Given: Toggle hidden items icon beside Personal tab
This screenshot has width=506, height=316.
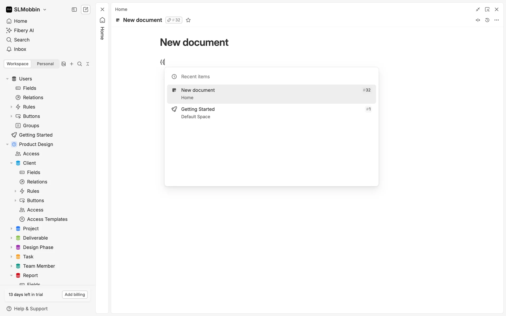Looking at the screenshot, I should [x=64, y=64].
